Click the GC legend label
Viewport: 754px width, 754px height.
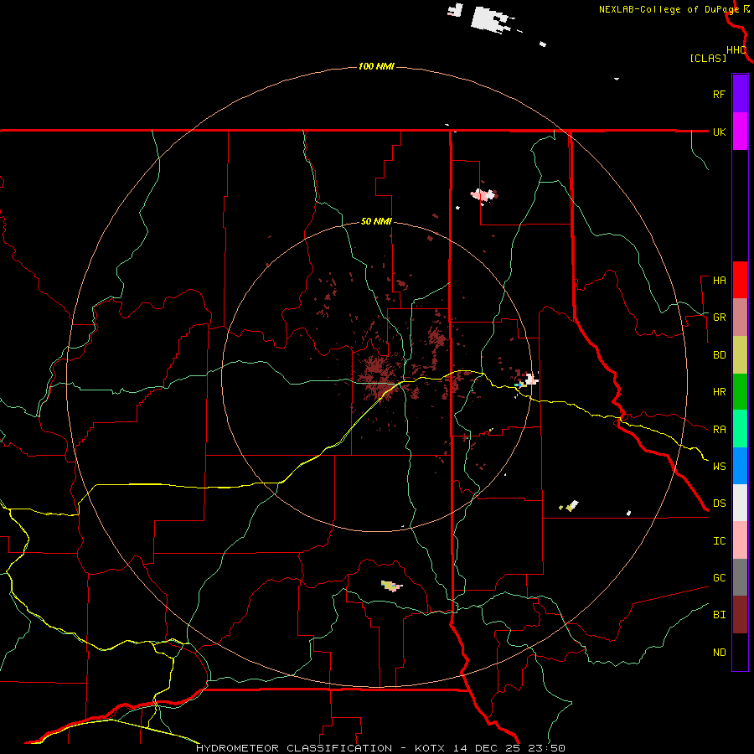click(x=719, y=577)
